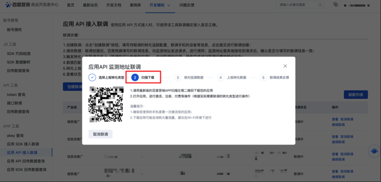Open 账号授权 in the sidebar
Viewport: 381px width, 182px height.
tap(14, 30)
